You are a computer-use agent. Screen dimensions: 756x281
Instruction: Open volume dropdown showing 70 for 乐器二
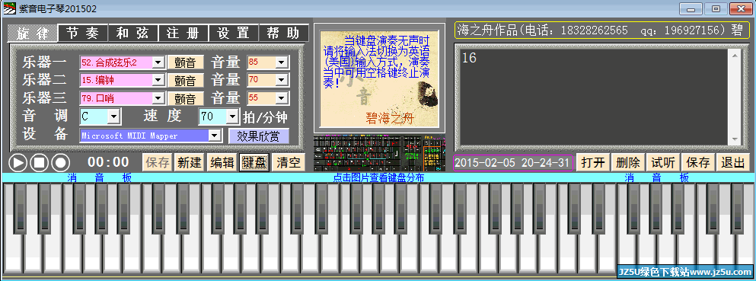[x=282, y=80]
